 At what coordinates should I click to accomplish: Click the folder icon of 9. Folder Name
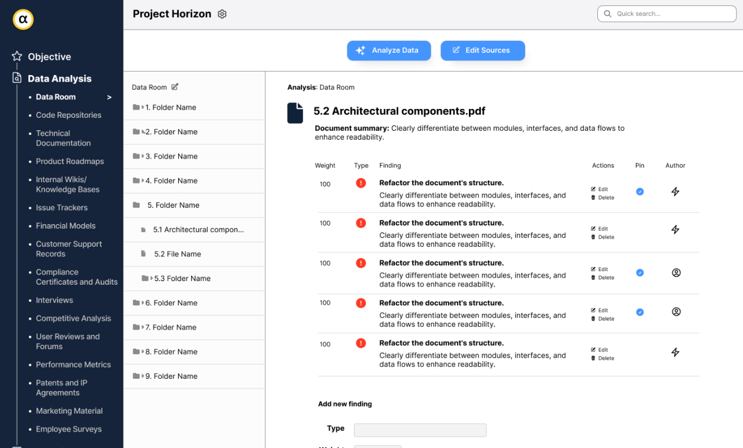136,376
